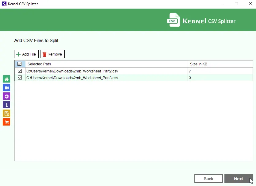Uncheck the 2mb_Worksheet_Part3.csv checkbox
This screenshot has height=186, width=256.
(x=20, y=77)
